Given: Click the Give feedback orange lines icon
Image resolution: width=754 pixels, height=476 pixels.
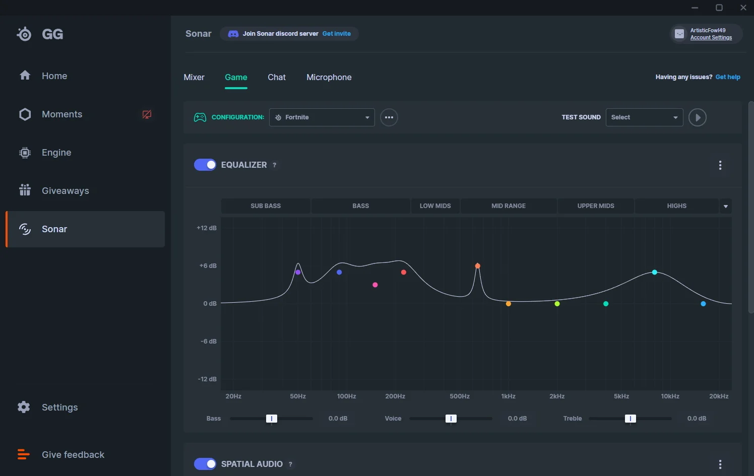Looking at the screenshot, I should coord(23,454).
